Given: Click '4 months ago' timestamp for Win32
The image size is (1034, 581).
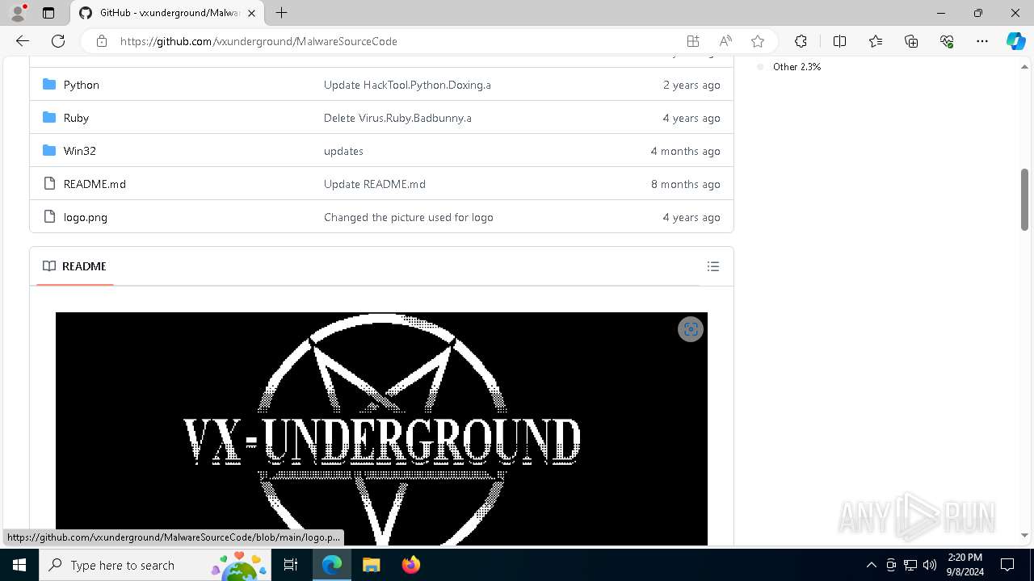Looking at the screenshot, I should pyautogui.click(x=686, y=151).
